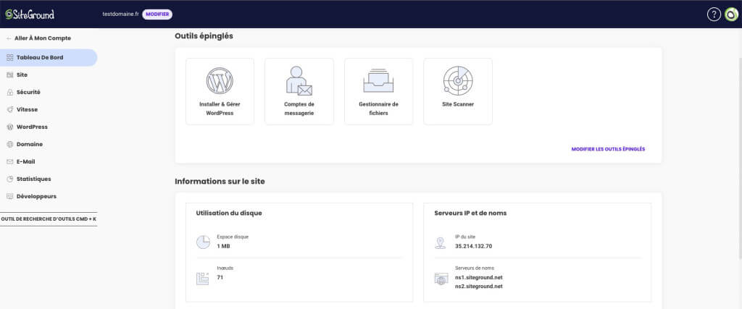This screenshot has width=742, height=309.
Task: Click the MODIFIER button next to testdomaine.fr
Action: [x=157, y=14]
